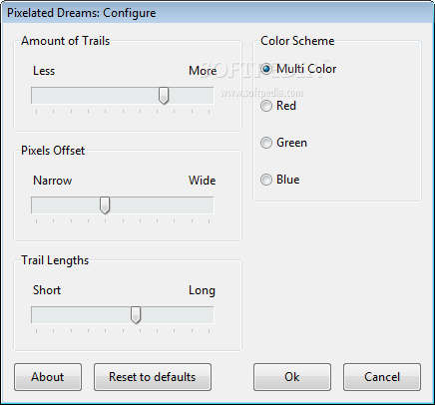Click the Trail Lengths slider thumb
435x405 pixels.
pyautogui.click(x=136, y=315)
